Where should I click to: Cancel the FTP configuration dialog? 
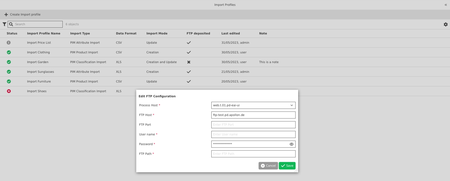[x=268, y=166]
